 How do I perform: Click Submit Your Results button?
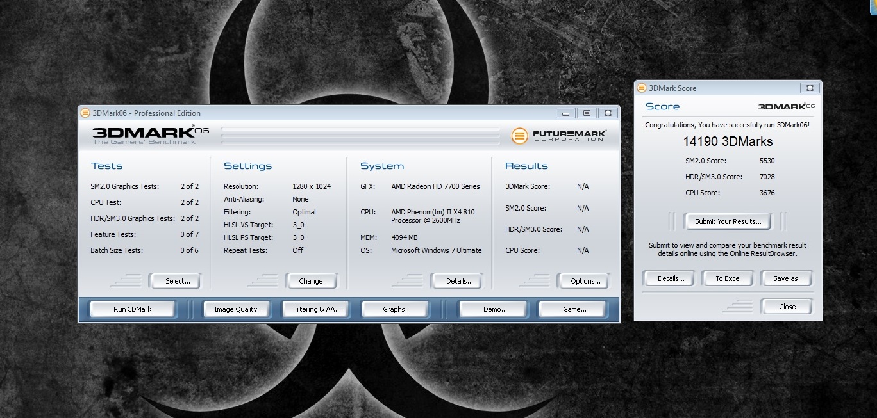click(728, 221)
